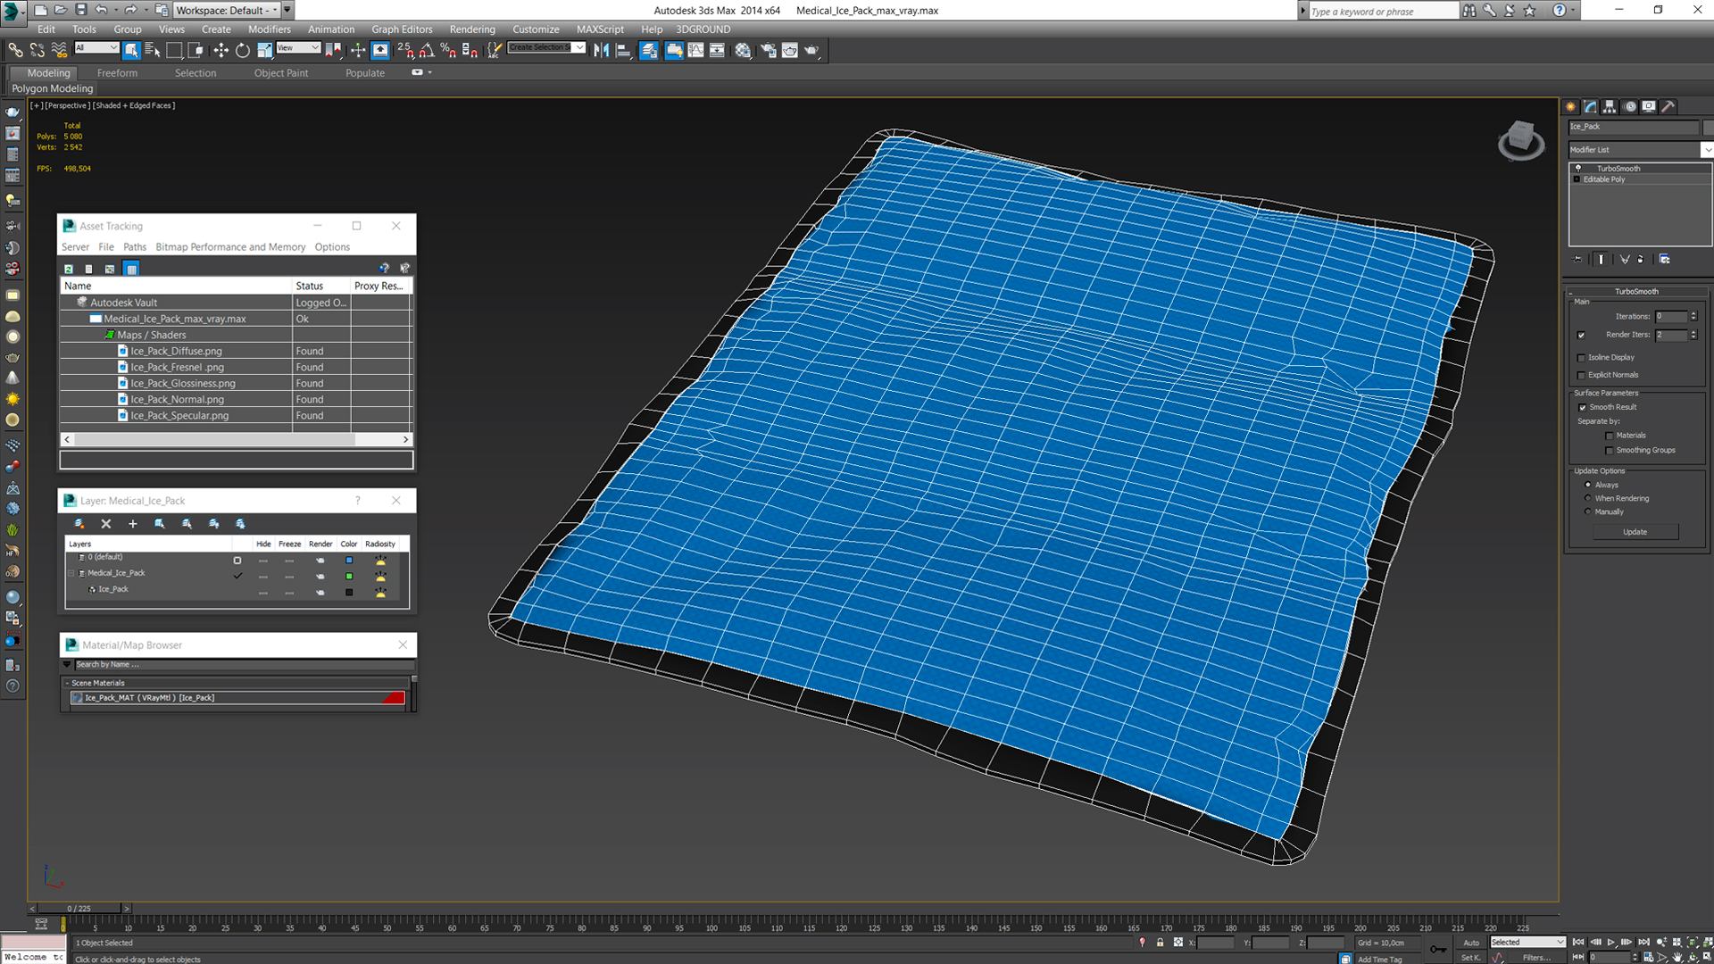The image size is (1714, 964).
Task: Click Medical_Ice_Pack layer green color swatch
Action: click(349, 577)
